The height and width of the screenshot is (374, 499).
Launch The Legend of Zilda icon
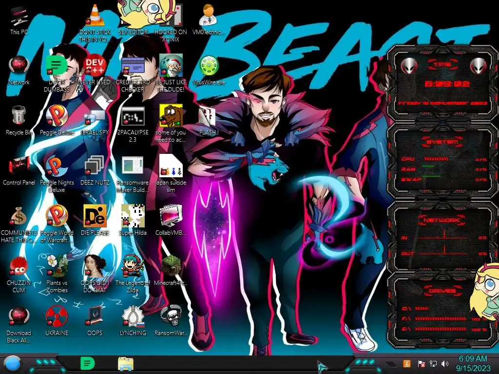133,274
